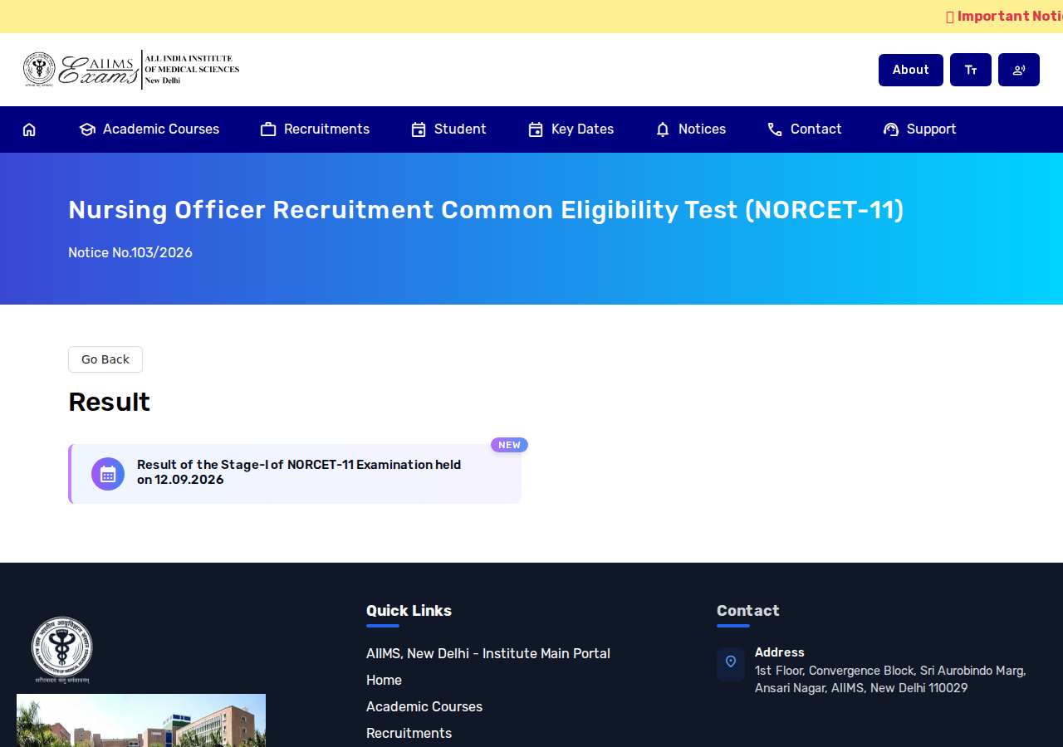Screen dimensions: 1063x747
Task: Click headset icon beside Support
Action: [891, 129]
